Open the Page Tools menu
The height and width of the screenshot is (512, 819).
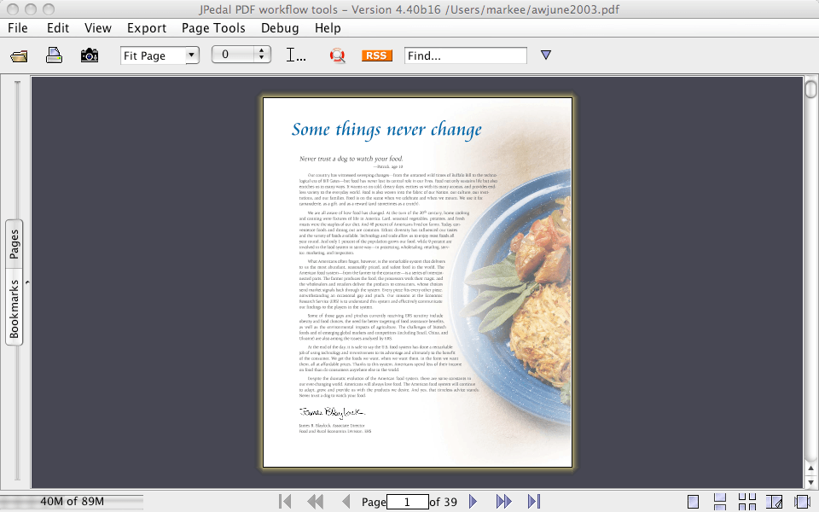pyautogui.click(x=213, y=28)
